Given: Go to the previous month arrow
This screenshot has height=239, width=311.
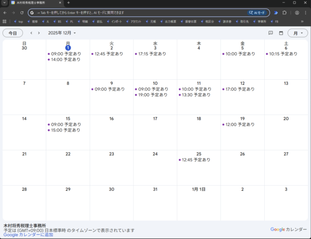Looking at the screenshot, I should (x=31, y=33).
